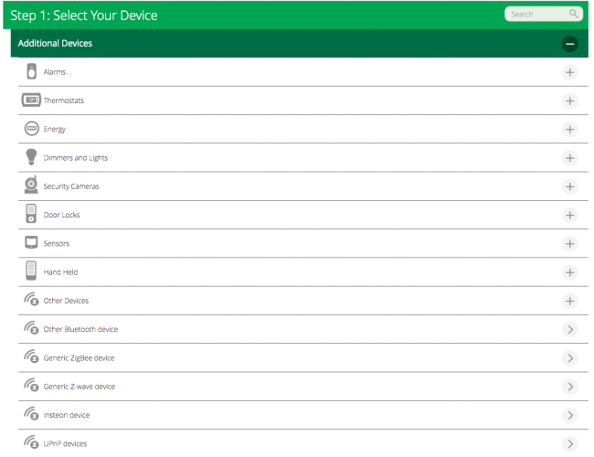Expand the Hand Held category
This screenshot has height=457, width=594.
(x=569, y=272)
